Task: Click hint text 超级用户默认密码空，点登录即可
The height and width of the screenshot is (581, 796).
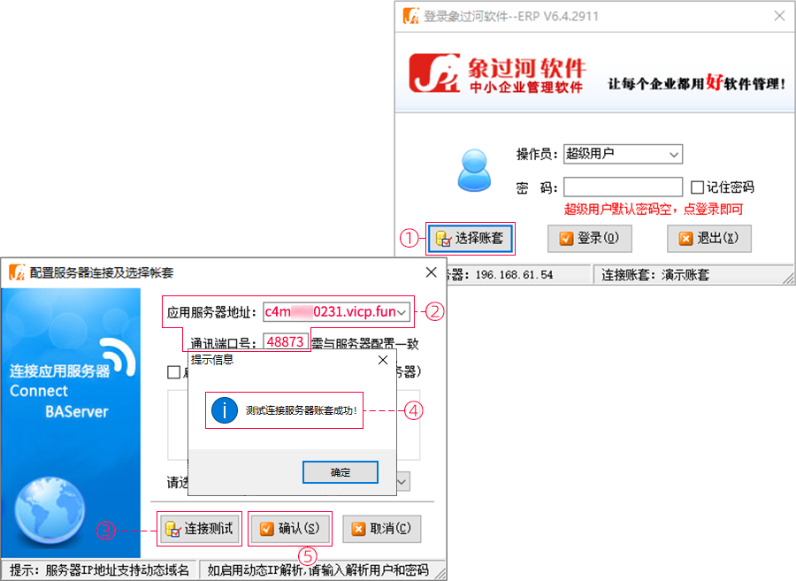Action: (x=654, y=209)
